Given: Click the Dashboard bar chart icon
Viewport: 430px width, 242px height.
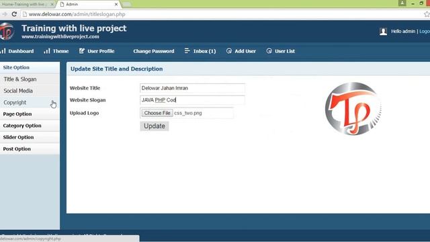Looking at the screenshot, I should tap(3, 51).
